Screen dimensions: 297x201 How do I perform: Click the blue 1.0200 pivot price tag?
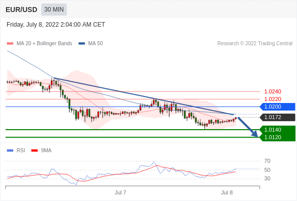pyautogui.click(x=277, y=107)
